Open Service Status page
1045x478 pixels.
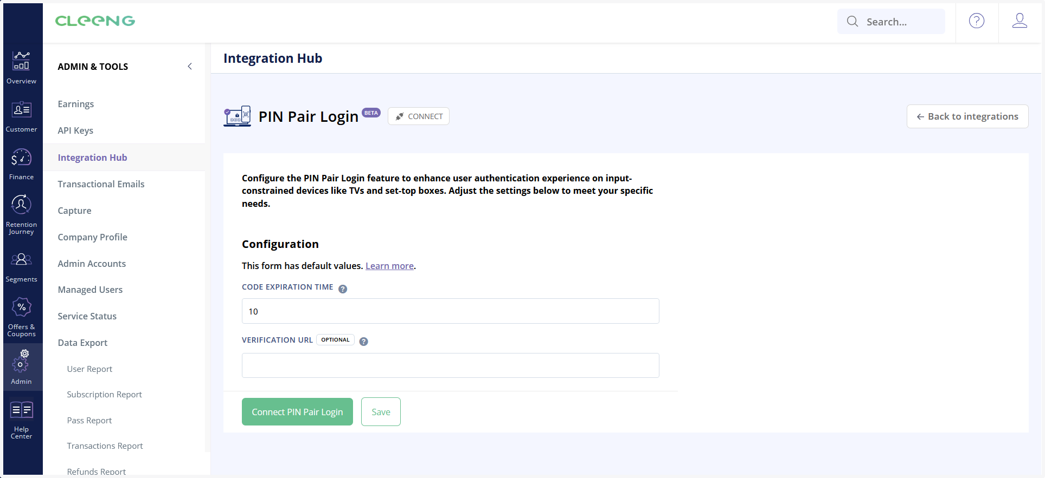pyautogui.click(x=87, y=316)
